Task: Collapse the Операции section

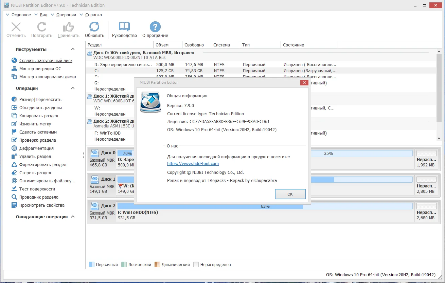Action: coord(73,88)
